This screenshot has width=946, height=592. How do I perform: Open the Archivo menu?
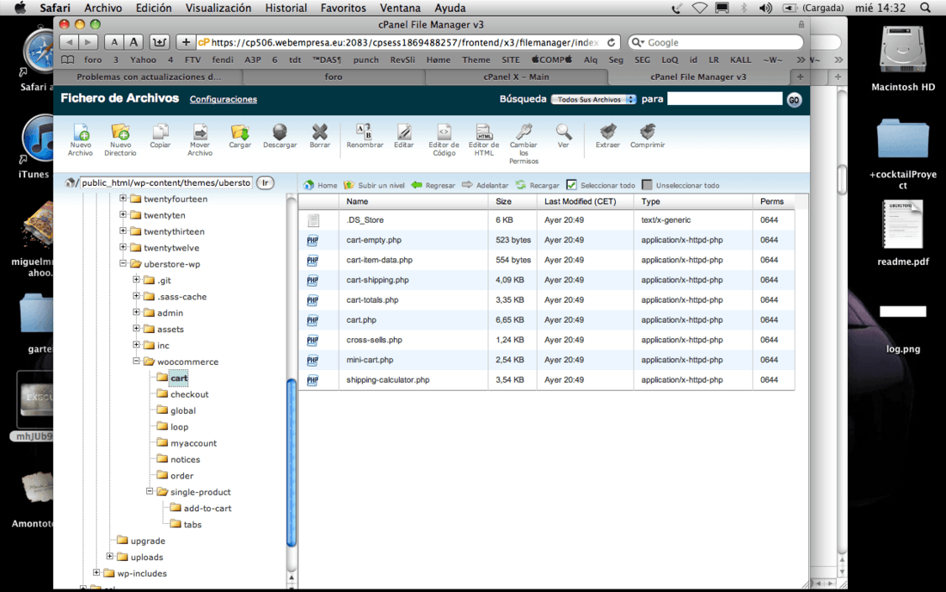click(102, 8)
